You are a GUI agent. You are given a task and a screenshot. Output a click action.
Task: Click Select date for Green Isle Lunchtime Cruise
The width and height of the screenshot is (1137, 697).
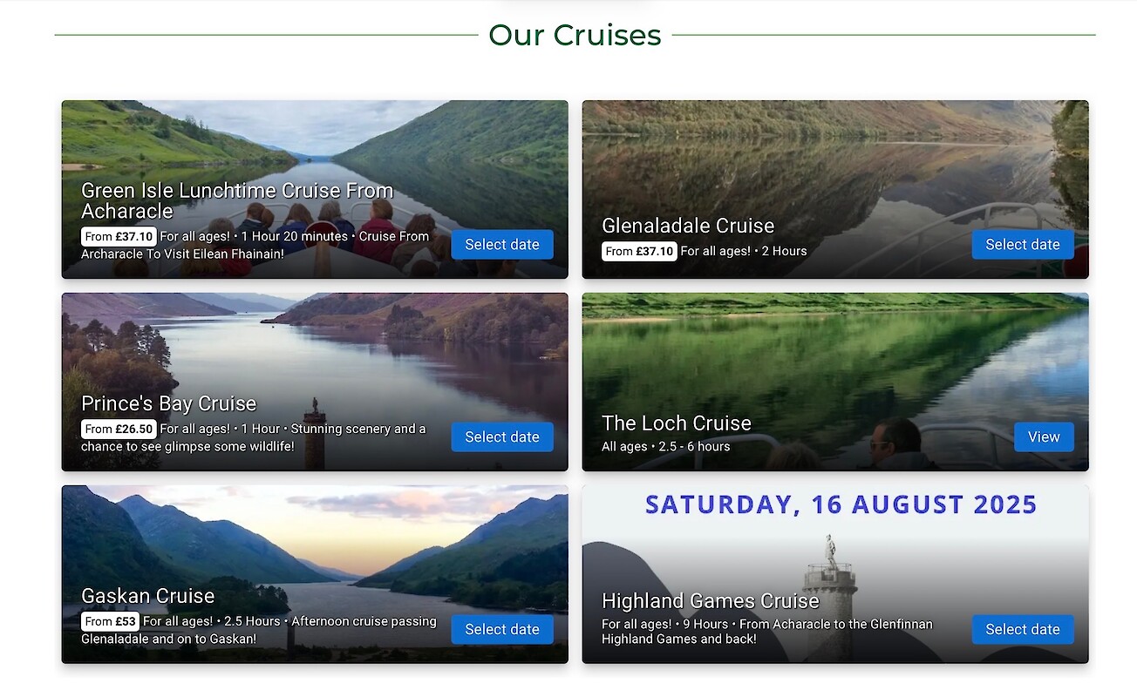point(501,245)
